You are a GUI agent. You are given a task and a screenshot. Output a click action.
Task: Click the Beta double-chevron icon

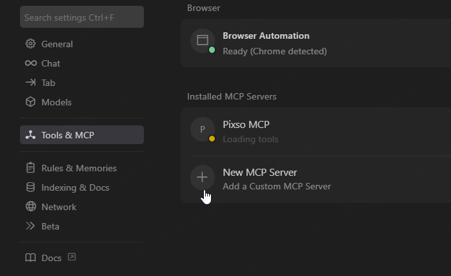[x=30, y=226]
